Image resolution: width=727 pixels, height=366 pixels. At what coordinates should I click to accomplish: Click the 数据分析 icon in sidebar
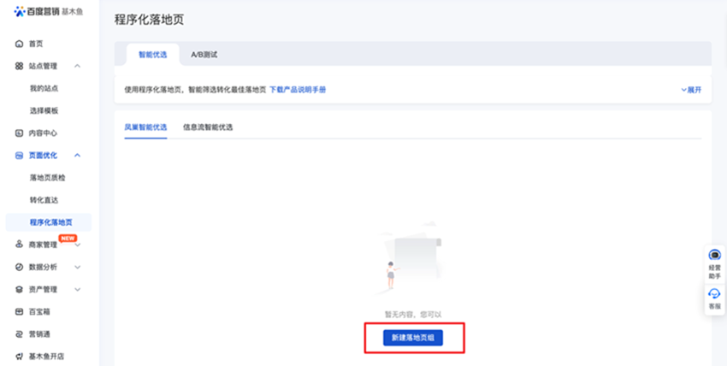pos(20,267)
